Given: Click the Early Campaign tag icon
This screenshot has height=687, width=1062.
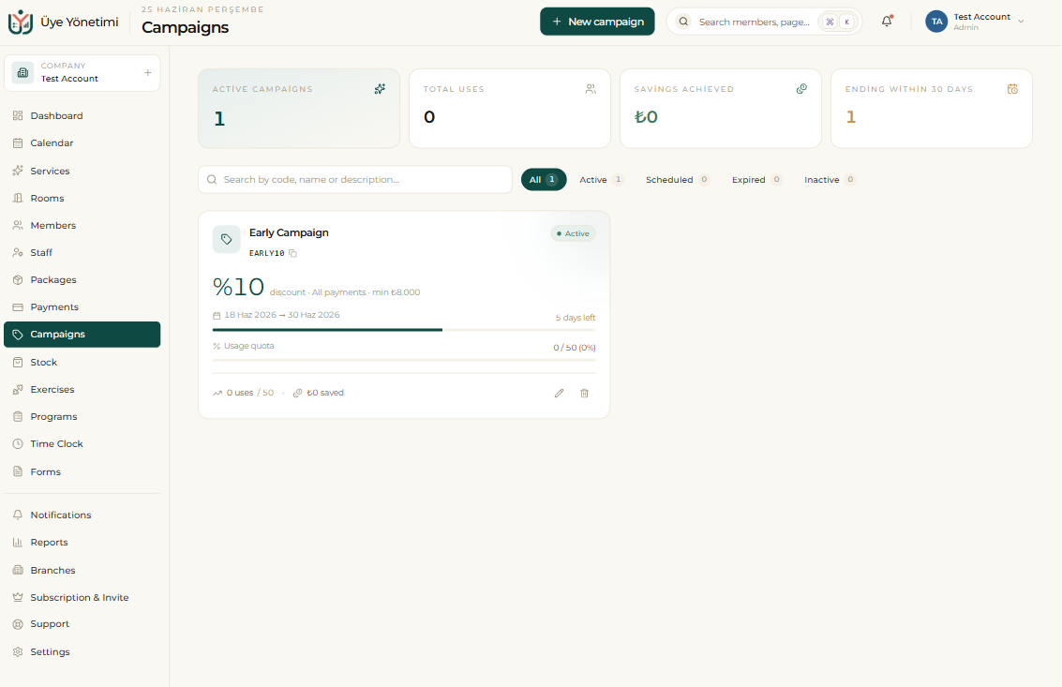Looking at the screenshot, I should (x=226, y=239).
